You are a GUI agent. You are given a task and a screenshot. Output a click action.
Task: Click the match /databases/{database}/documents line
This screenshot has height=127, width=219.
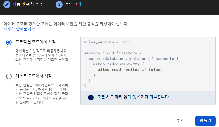133,59
